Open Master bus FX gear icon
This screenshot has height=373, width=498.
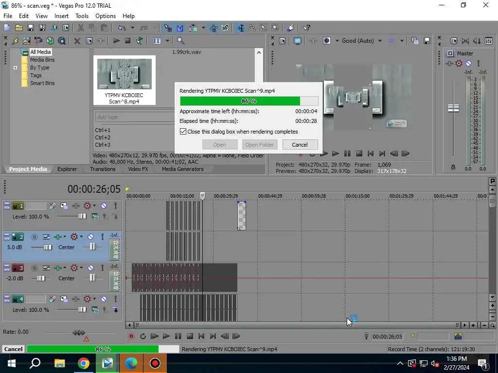[x=459, y=63]
